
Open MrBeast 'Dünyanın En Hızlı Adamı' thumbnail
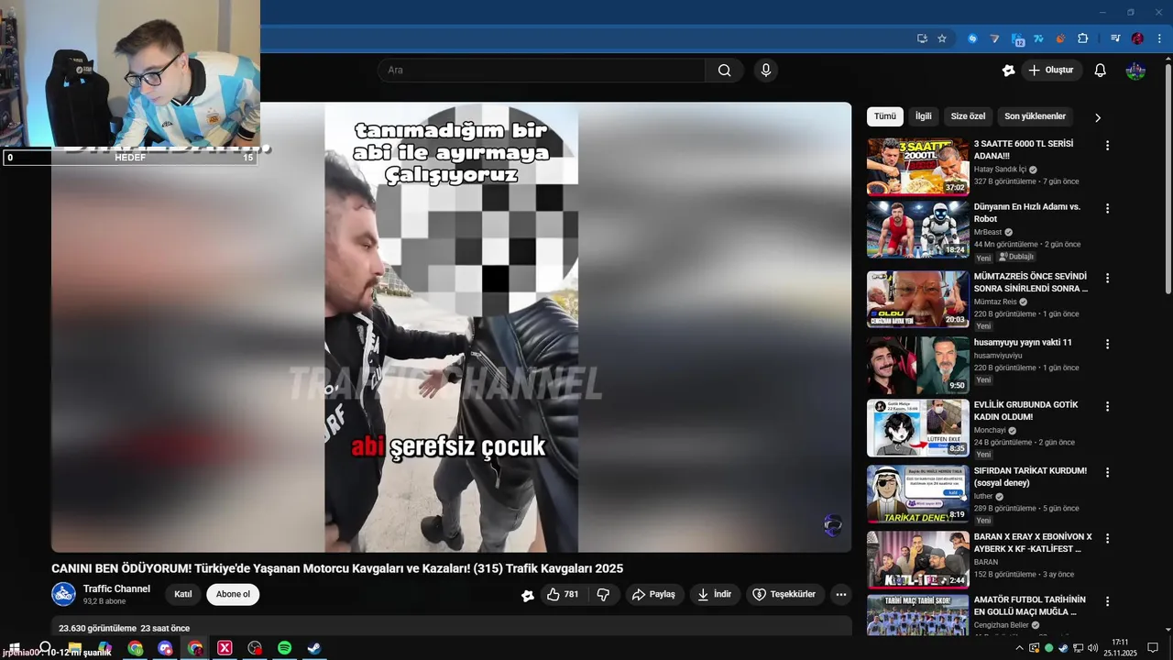pyautogui.click(x=918, y=229)
